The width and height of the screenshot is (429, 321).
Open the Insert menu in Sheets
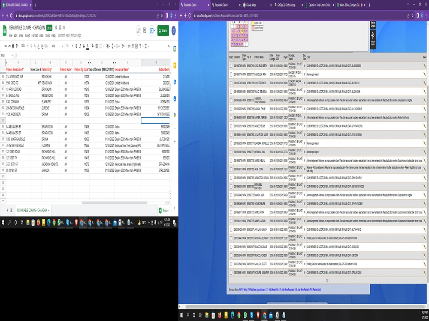27,36
